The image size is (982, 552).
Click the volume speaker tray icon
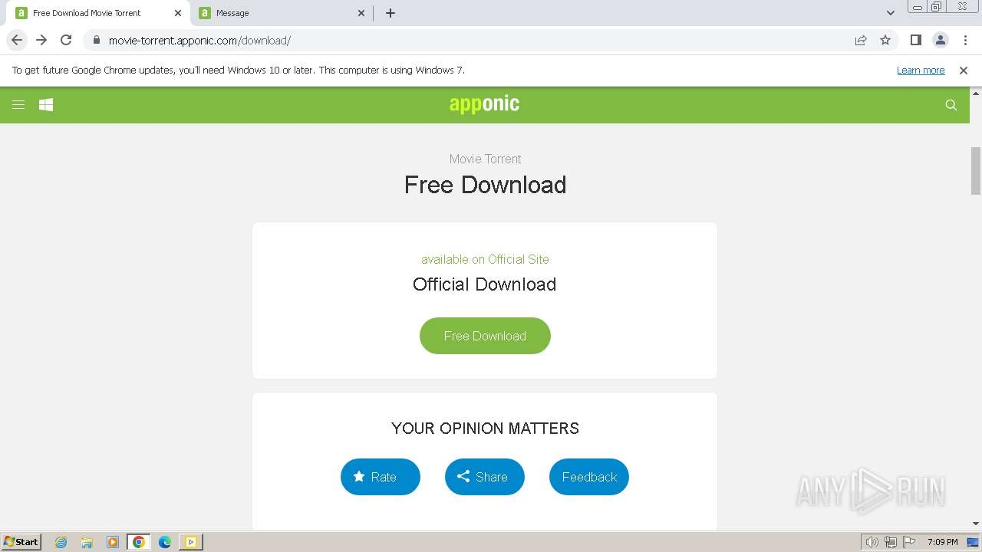[872, 542]
